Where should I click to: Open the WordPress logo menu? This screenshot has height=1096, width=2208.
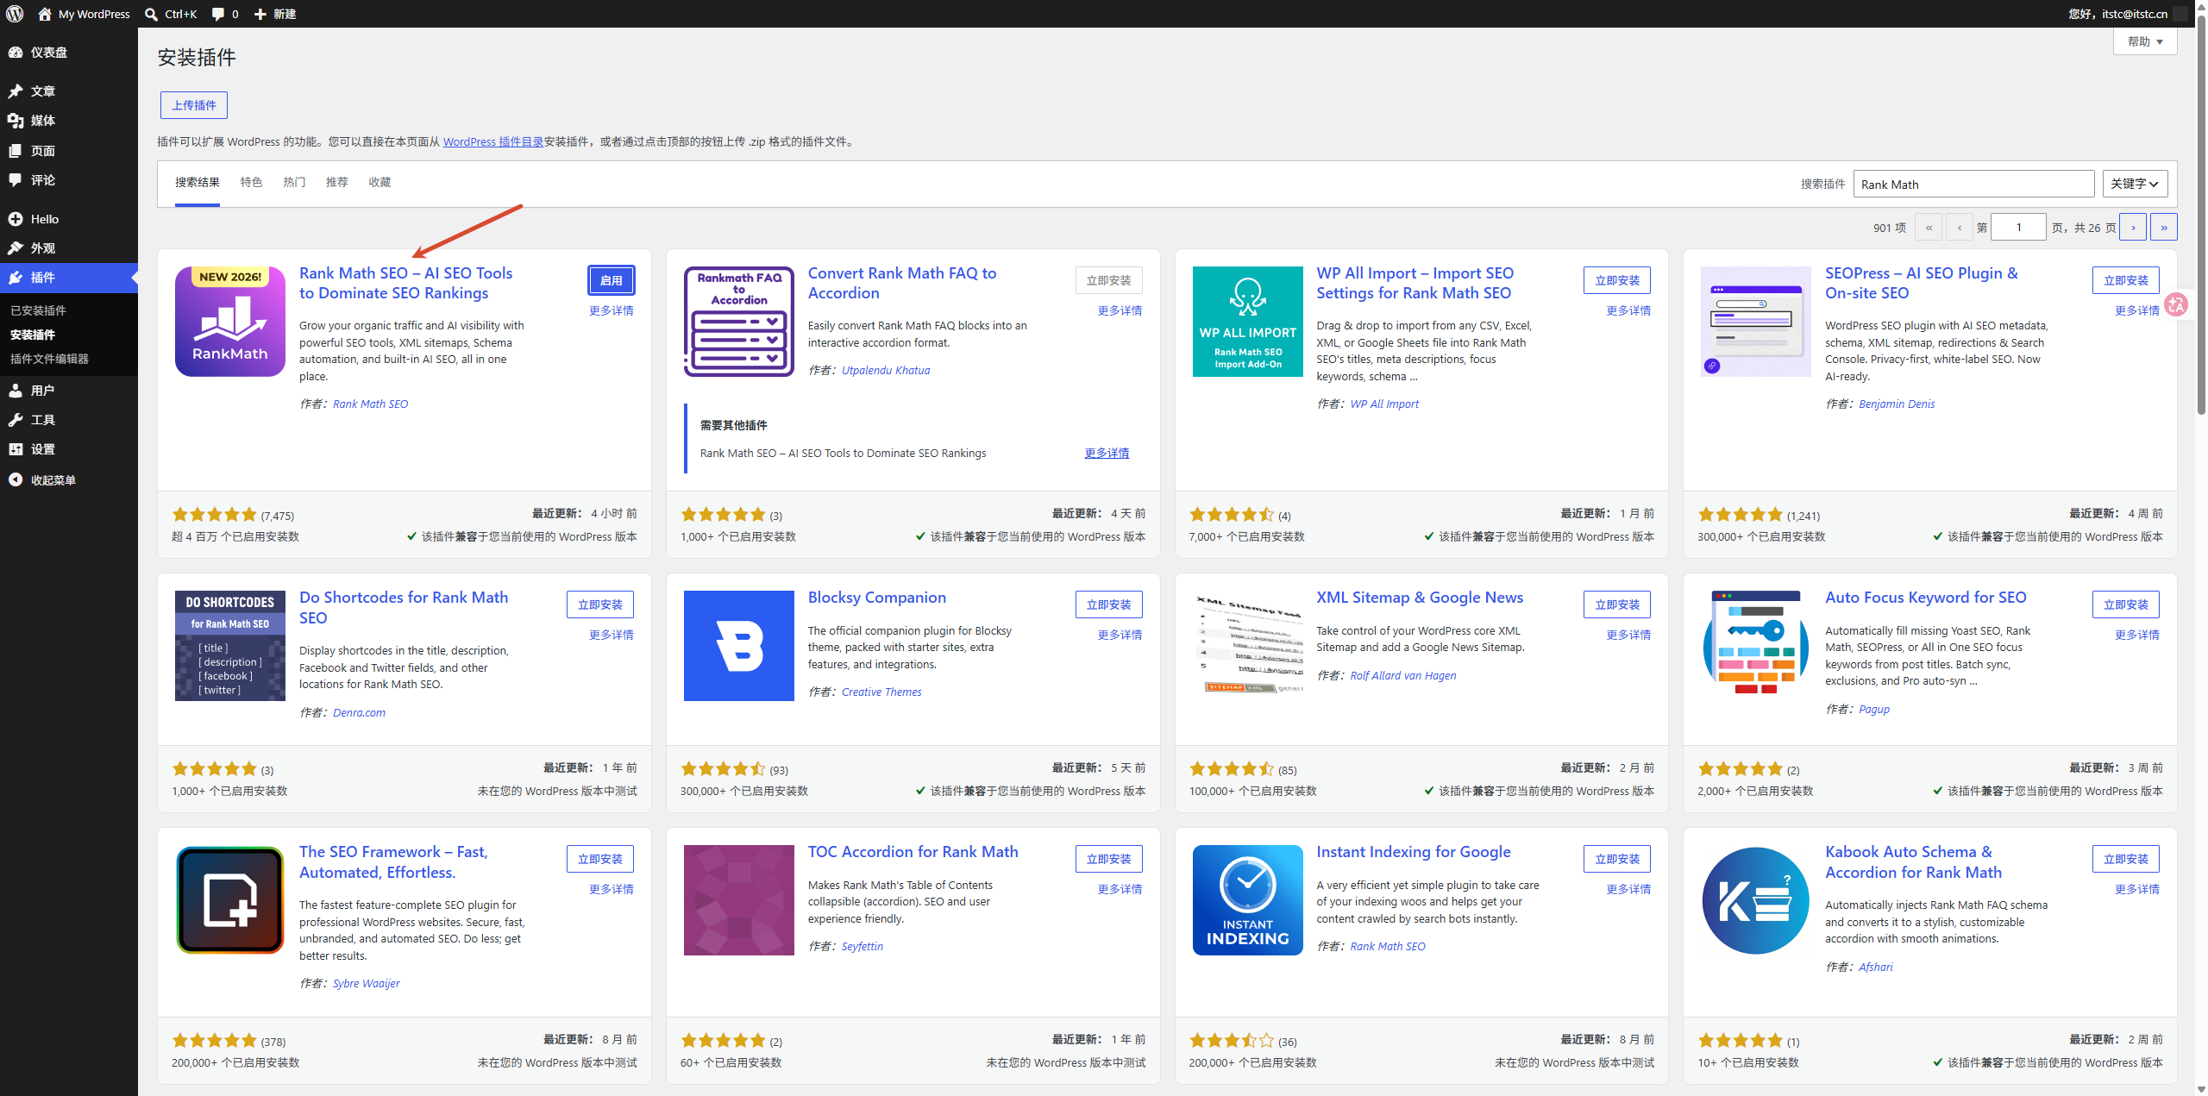(x=15, y=14)
